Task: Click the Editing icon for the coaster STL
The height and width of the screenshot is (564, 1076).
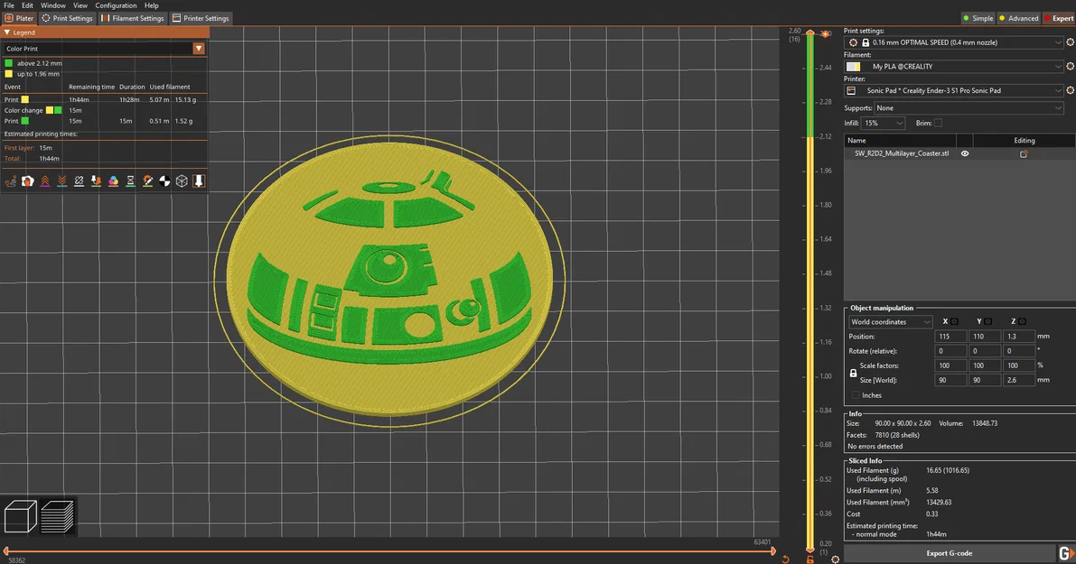Action: click(1024, 154)
